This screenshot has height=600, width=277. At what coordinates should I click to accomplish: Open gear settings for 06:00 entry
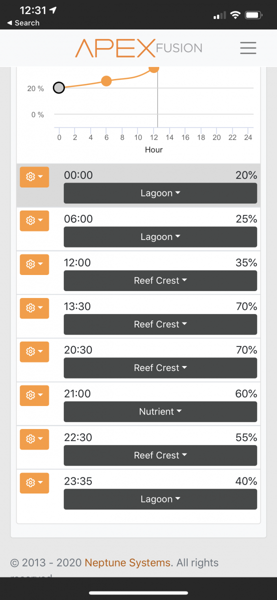(x=34, y=220)
